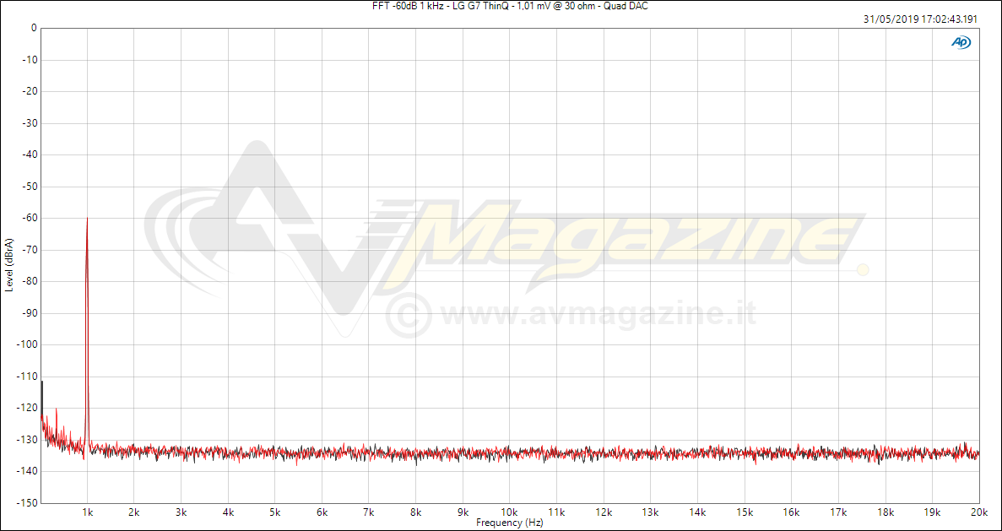Screen dimensions: 1002x531
Task: Click the 'Frequency (Hz)' axis label
Action: coord(509,523)
